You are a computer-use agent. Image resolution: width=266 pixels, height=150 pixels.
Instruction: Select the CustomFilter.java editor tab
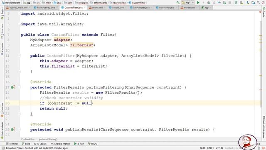[x=74, y=7]
